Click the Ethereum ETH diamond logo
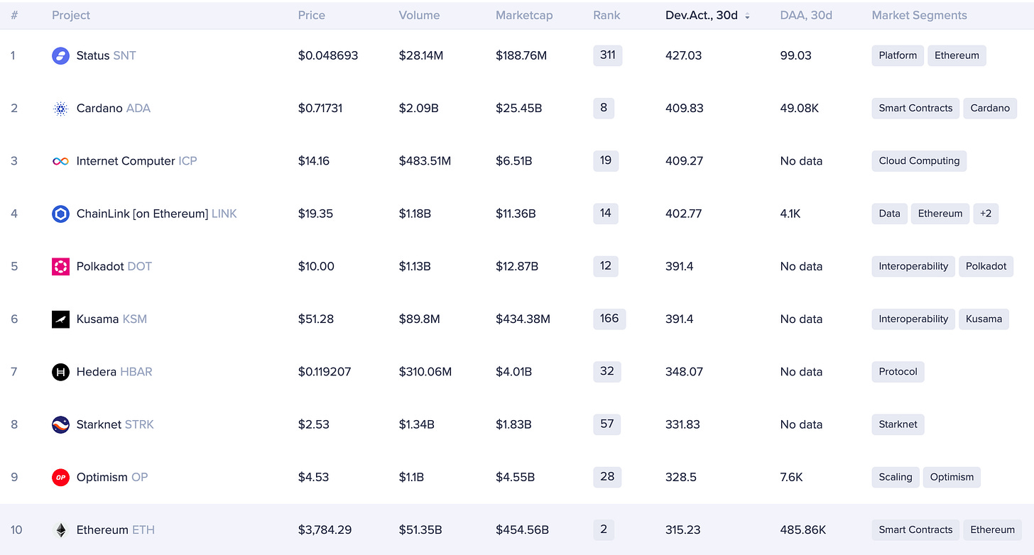This screenshot has height=555, width=1034. click(60, 530)
